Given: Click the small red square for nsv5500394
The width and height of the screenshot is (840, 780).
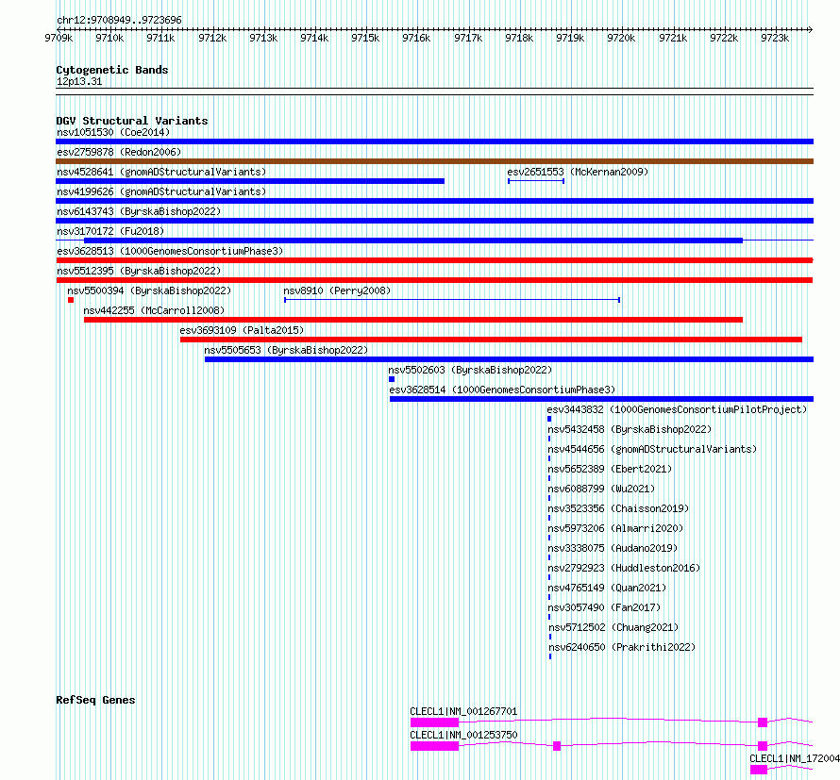Looking at the screenshot, I should click(x=71, y=300).
